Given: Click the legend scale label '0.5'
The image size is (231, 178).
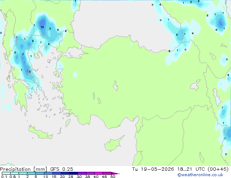Looking at the screenshot, I should 13,177.
